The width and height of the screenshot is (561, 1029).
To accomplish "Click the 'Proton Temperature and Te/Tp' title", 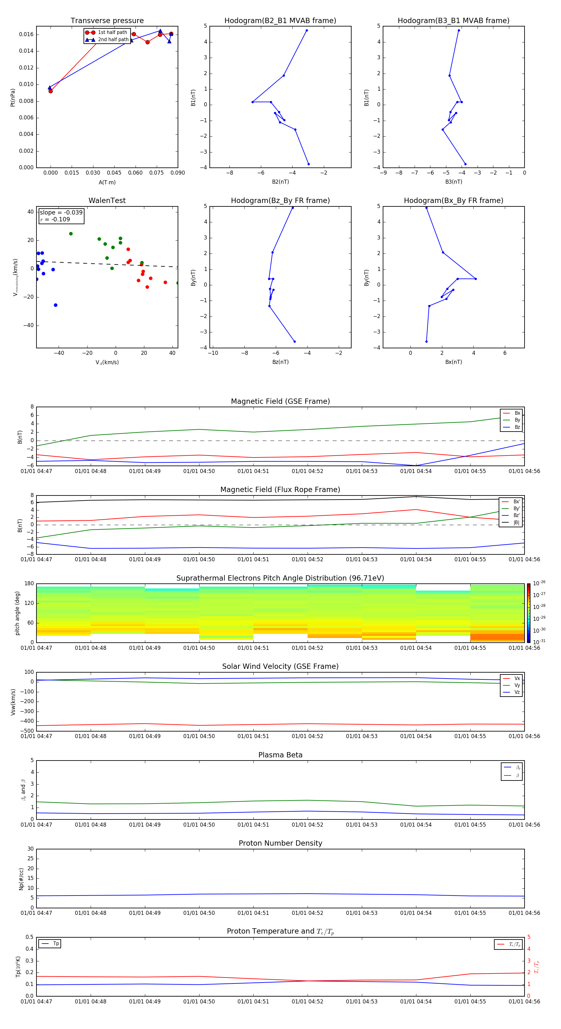I will [x=280, y=931].
